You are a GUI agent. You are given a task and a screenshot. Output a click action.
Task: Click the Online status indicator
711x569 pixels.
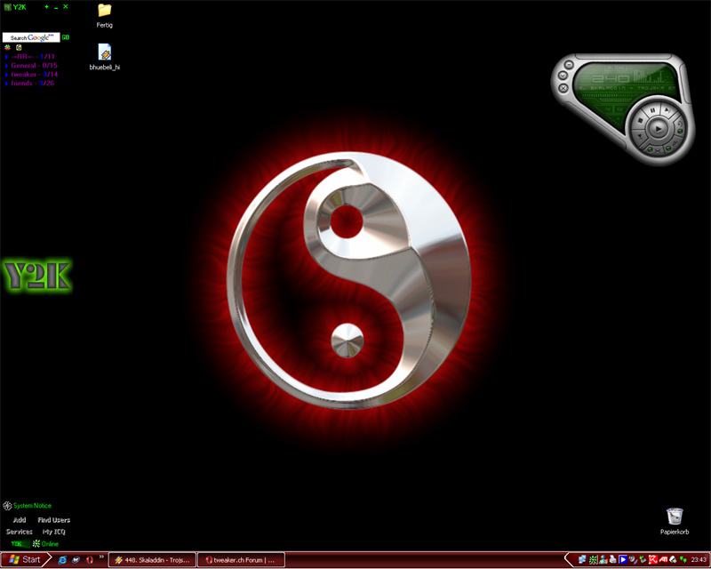pos(49,543)
